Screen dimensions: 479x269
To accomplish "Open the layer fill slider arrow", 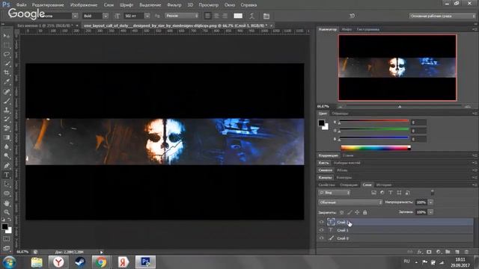I will [431, 212].
